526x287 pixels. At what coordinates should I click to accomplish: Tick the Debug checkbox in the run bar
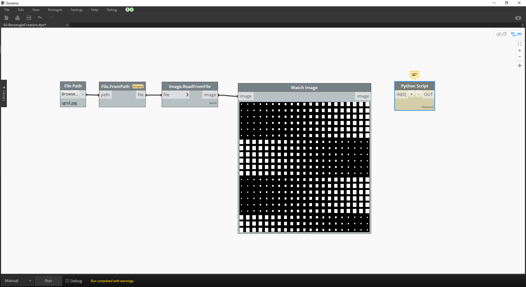(x=67, y=281)
